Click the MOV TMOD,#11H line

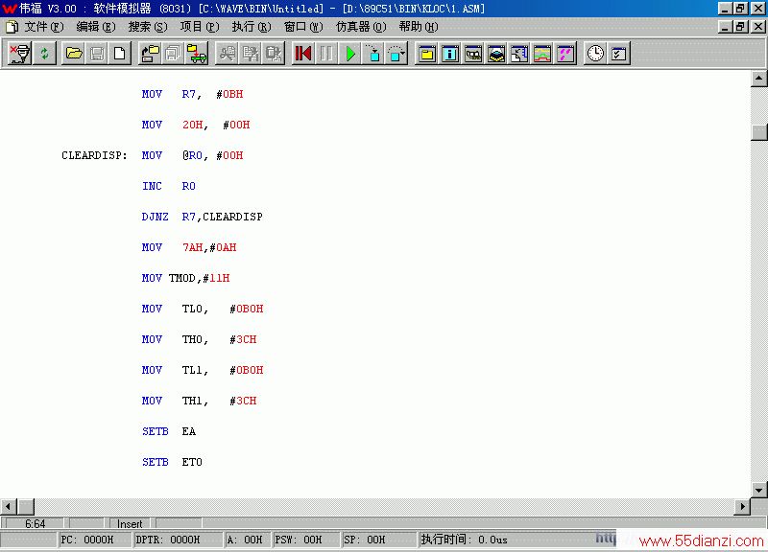coord(185,278)
